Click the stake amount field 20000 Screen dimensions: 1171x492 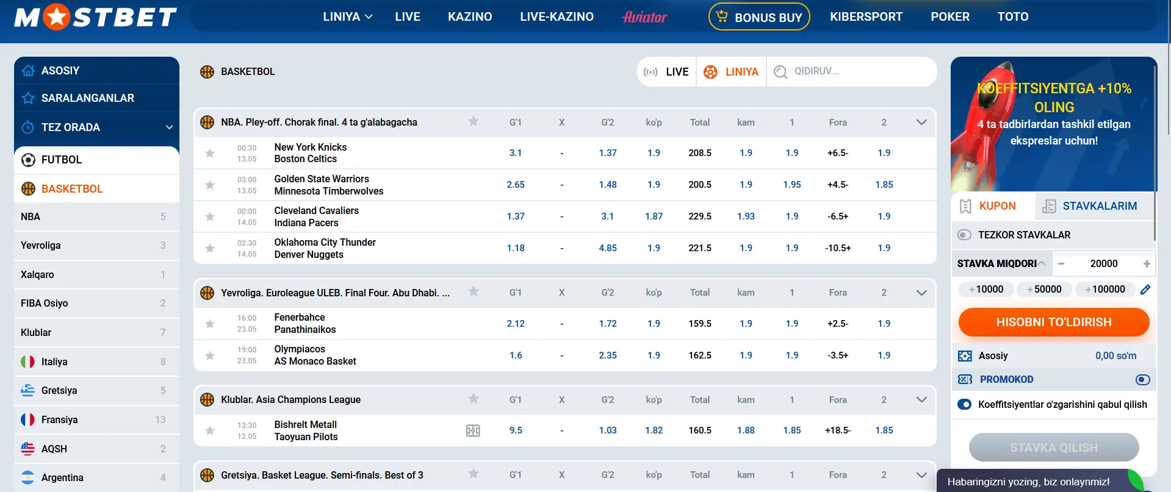1104,264
